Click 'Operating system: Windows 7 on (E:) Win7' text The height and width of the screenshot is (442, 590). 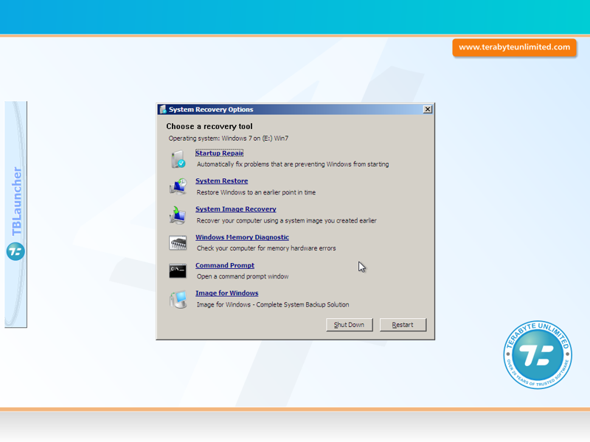229,138
